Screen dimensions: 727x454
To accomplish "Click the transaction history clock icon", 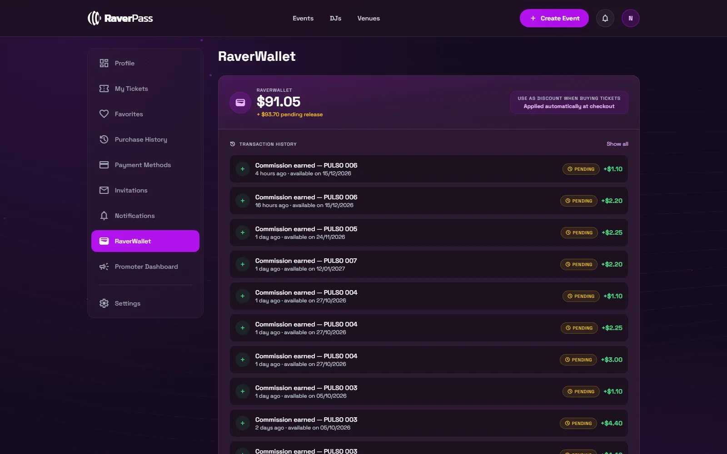I will pos(233,144).
